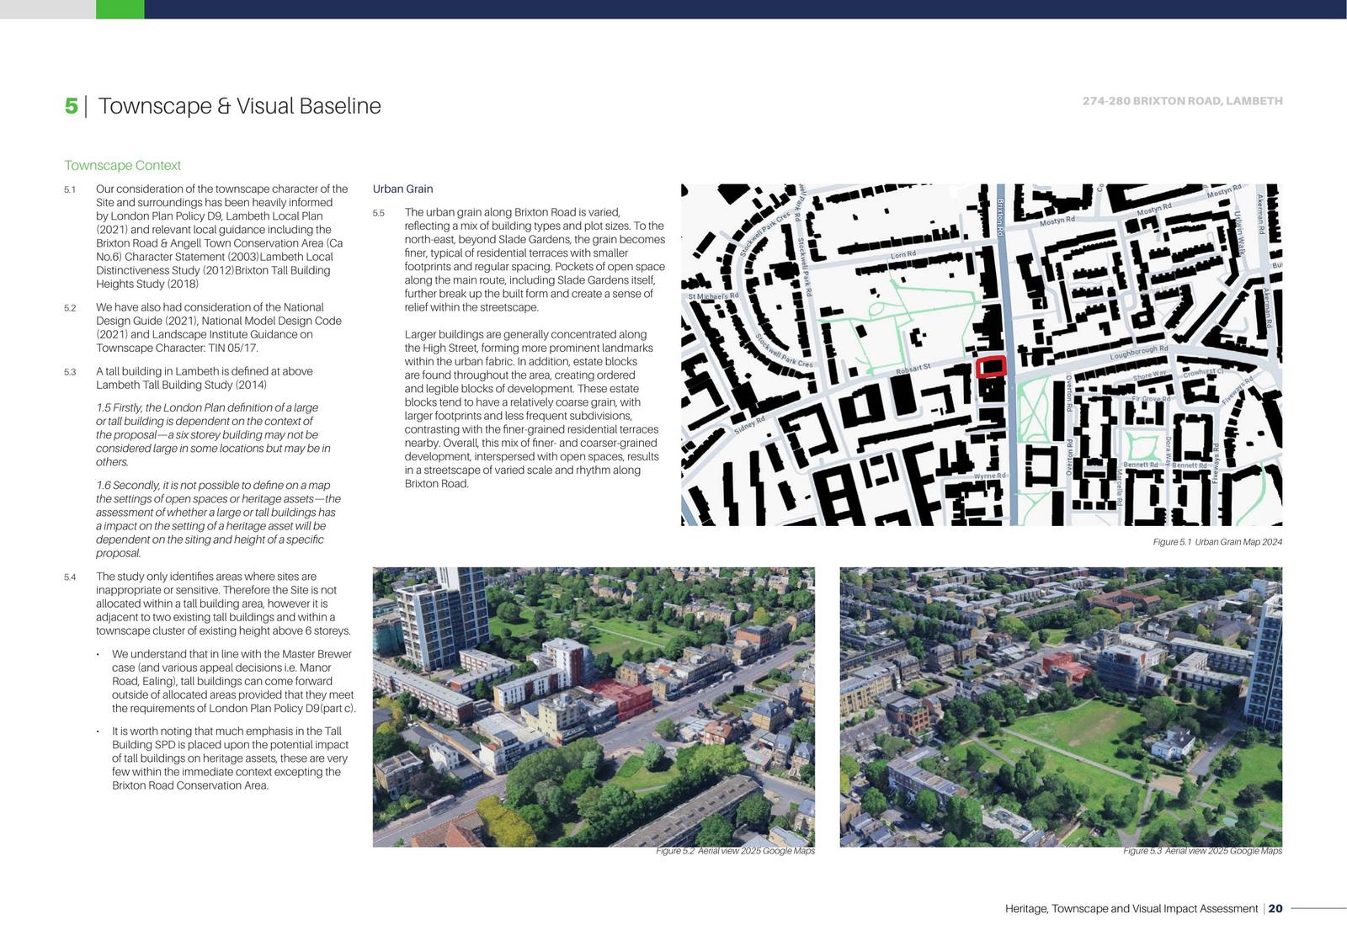Click the Loughborough Rd label on the map
The width and height of the screenshot is (1347, 952).
pos(1138,353)
